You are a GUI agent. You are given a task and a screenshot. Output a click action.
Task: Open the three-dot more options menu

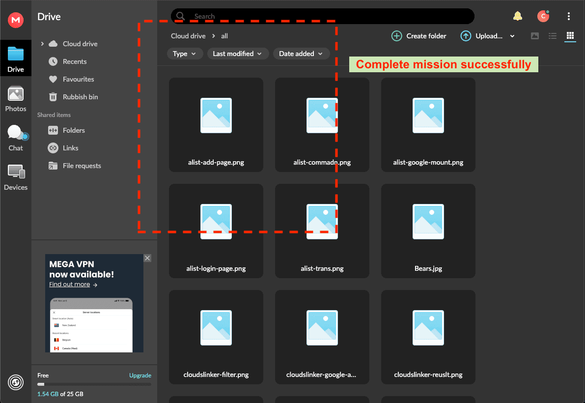569,16
